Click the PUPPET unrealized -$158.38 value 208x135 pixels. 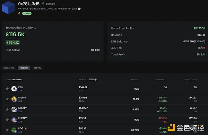[x=162, y=118]
